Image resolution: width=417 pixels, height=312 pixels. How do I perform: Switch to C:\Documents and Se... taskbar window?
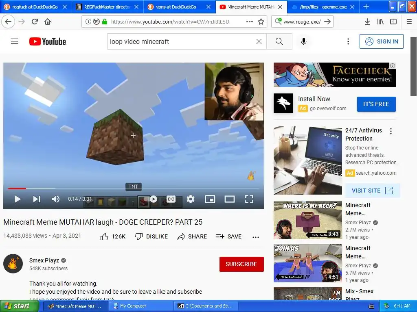[206, 306]
